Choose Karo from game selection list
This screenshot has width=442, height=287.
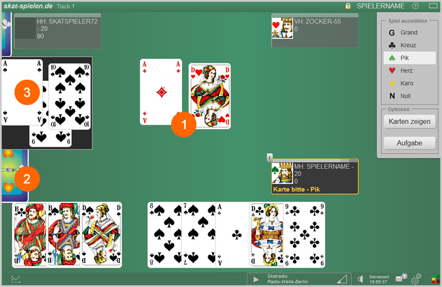(409, 83)
